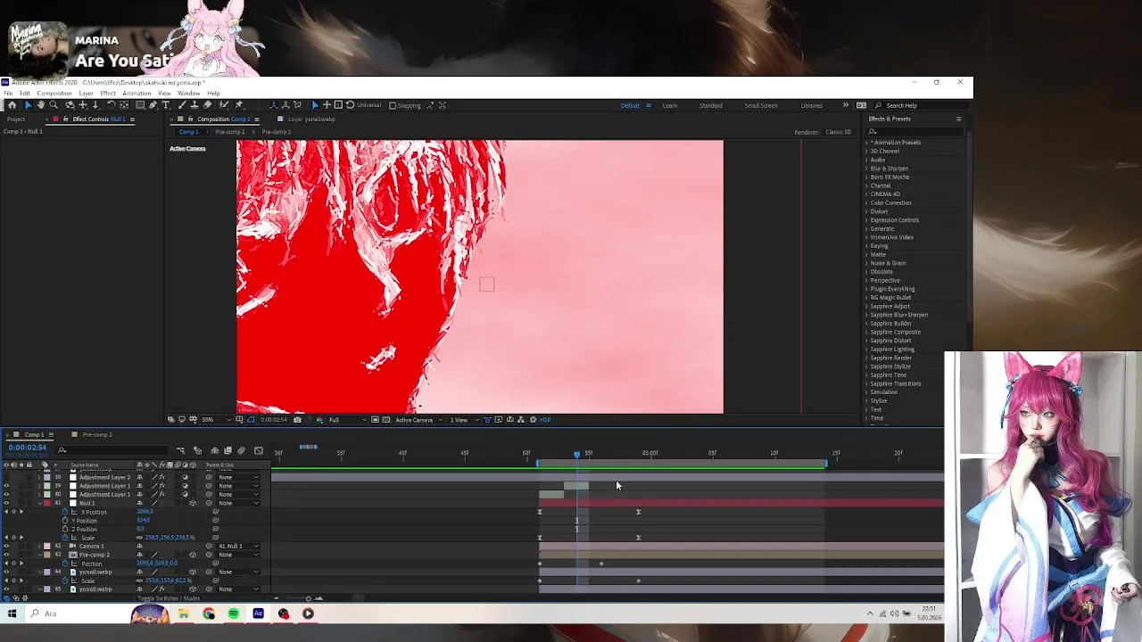
Task: Select the Home icon in toolbar
Action: coord(12,105)
